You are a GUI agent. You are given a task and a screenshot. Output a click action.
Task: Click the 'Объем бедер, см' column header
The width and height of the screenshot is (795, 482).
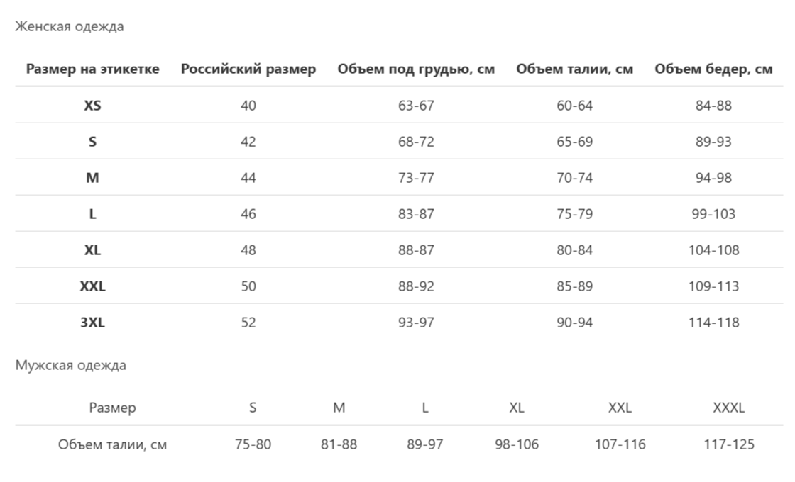coord(713,69)
